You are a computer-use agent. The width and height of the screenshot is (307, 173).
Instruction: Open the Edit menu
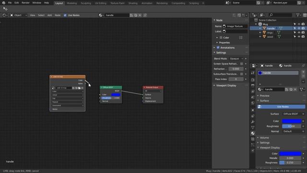click(x=16, y=3)
